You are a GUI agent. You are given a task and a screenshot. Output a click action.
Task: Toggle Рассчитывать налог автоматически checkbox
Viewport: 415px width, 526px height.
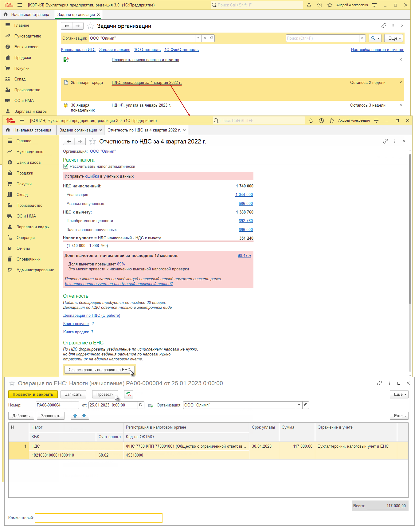(66, 167)
